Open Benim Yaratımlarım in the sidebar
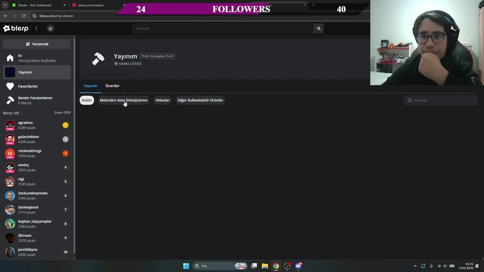 coord(37,100)
